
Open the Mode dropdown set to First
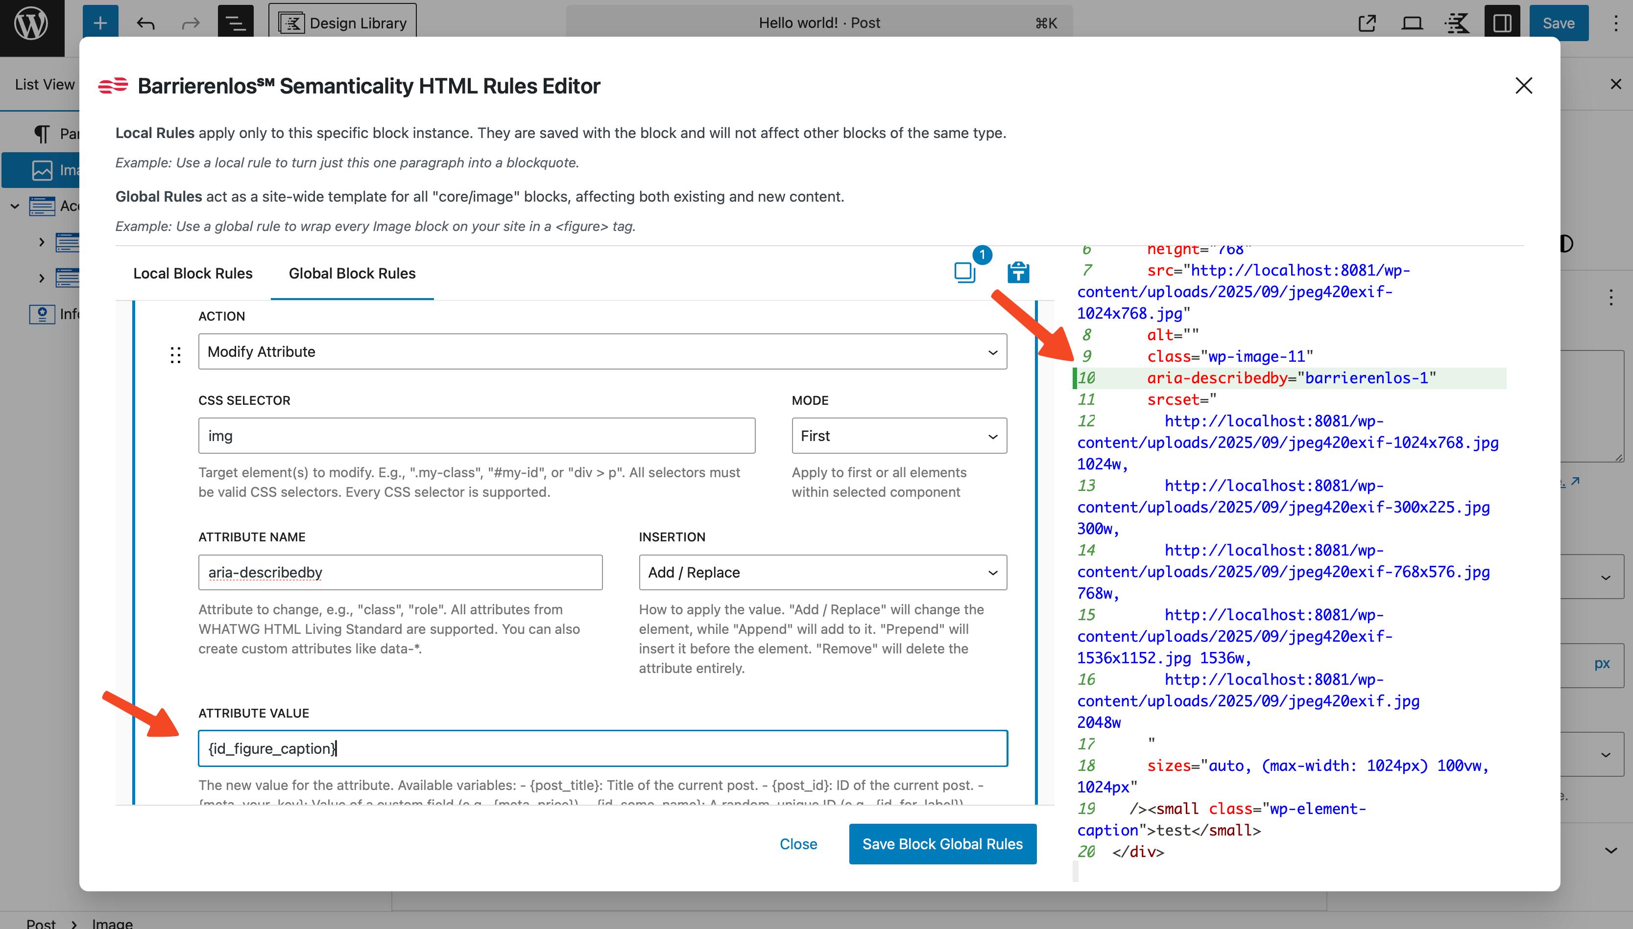point(899,436)
